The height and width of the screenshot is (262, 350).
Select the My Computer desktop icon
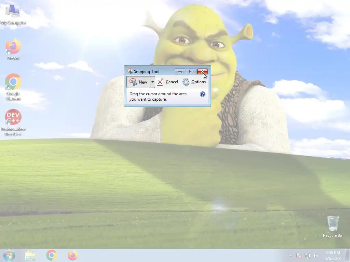(13, 15)
